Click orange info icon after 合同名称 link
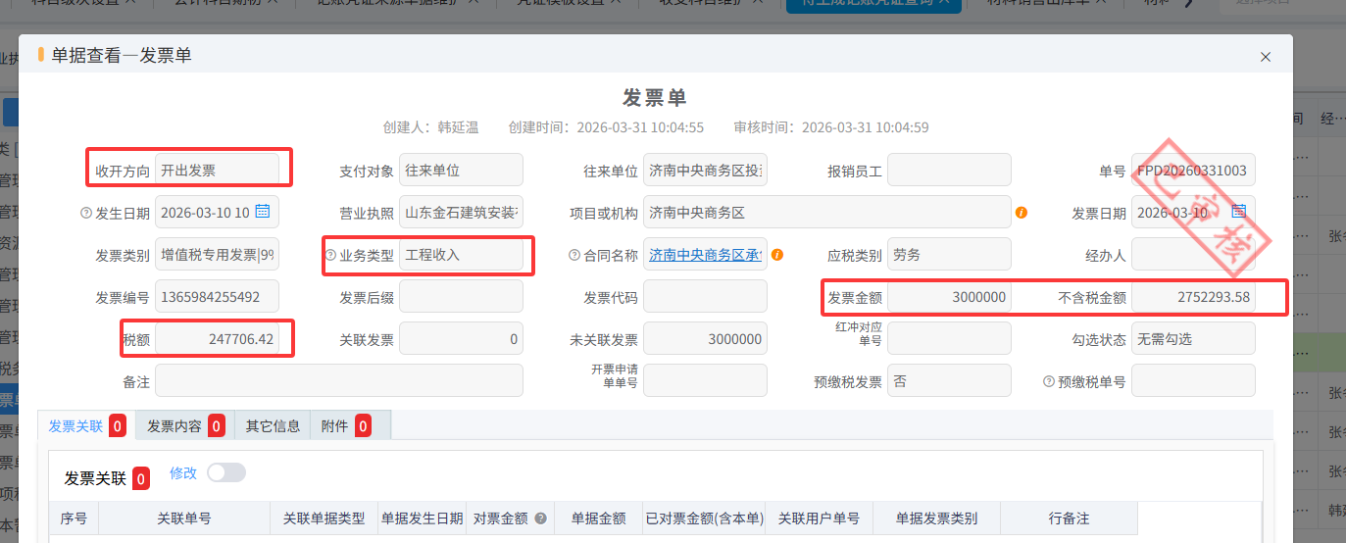 [777, 255]
